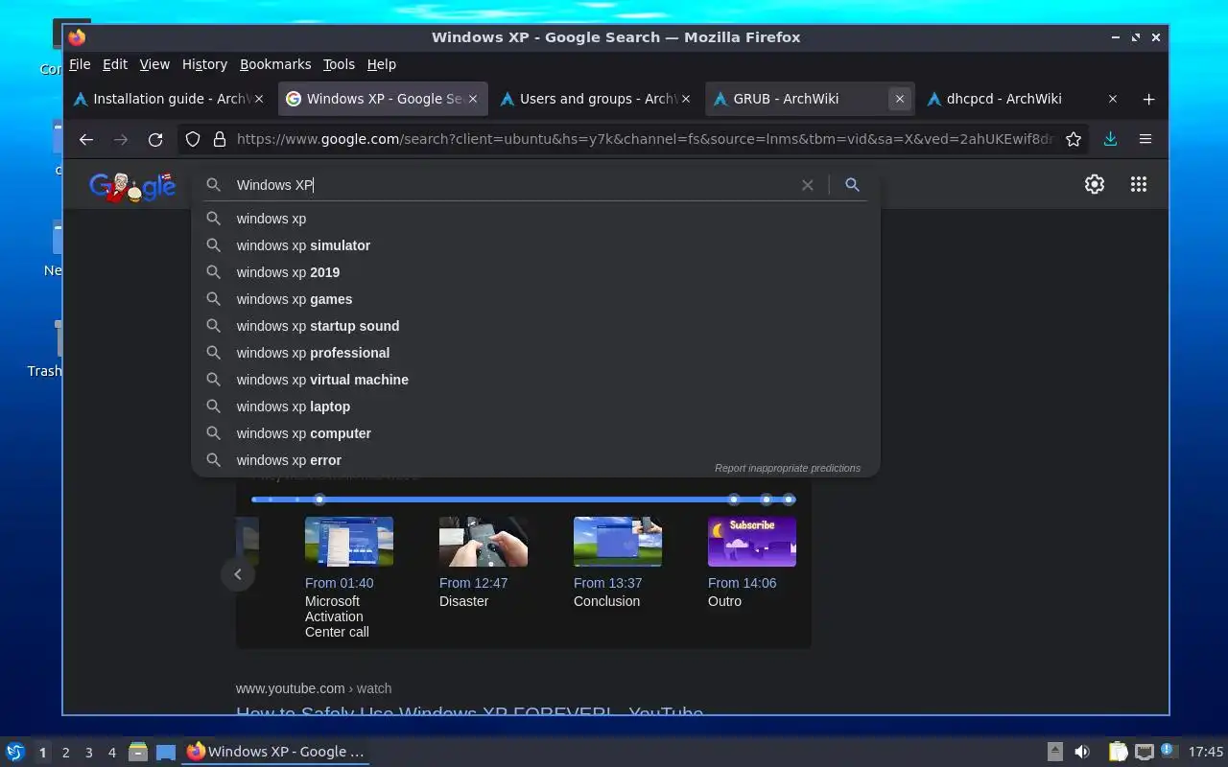Go back with the browser back arrow

[x=86, y=139]
